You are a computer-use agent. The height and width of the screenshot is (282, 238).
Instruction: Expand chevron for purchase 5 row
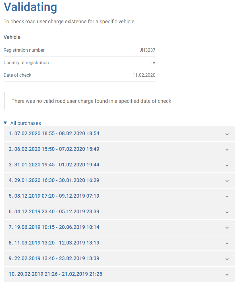point(227,197)
